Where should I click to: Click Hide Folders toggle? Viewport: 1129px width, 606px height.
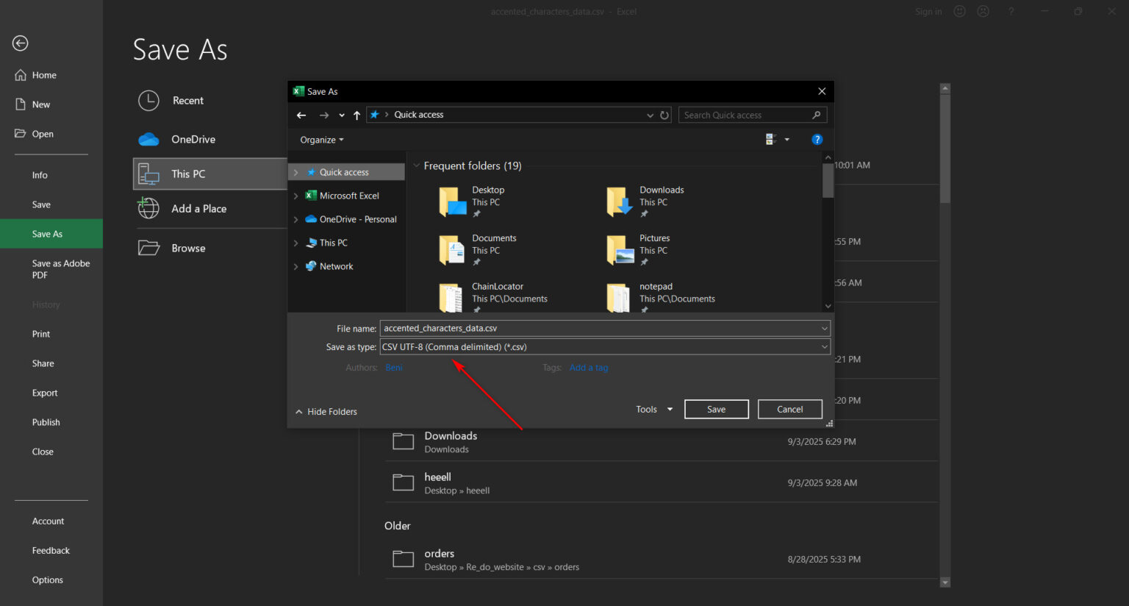click(x=326, y=412)
